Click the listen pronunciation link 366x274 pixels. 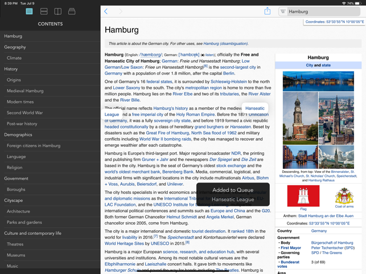coord(209,55)
